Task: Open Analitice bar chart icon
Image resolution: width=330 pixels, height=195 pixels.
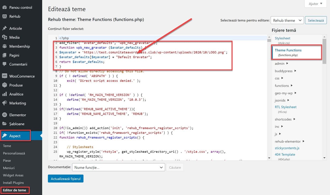Action: point(4,94)
